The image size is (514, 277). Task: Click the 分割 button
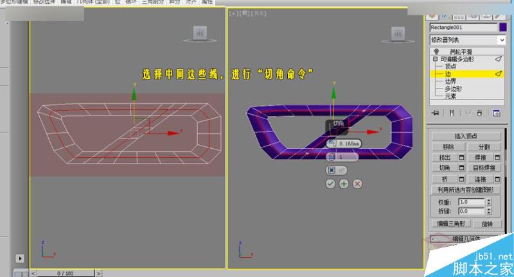484,147
